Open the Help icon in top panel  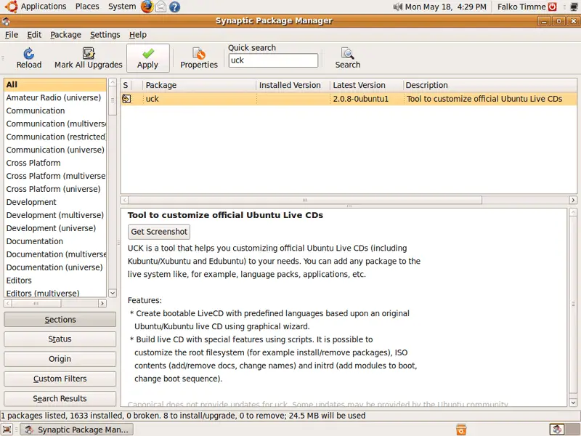(x=174, y=7)
